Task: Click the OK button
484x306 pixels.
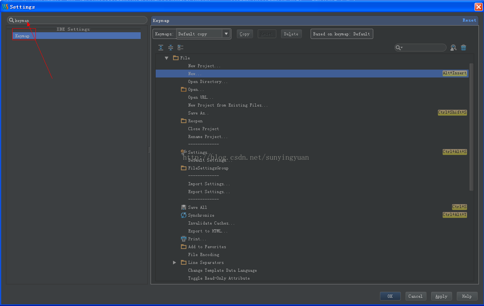Action: point(390,296)
